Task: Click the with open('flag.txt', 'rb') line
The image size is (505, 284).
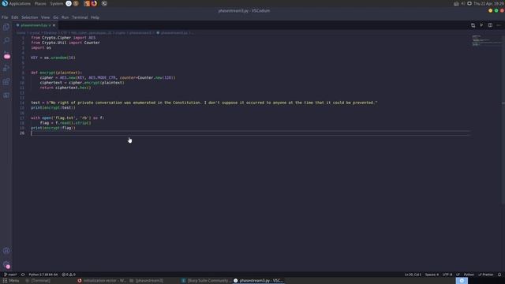Action: coord(68,118)
